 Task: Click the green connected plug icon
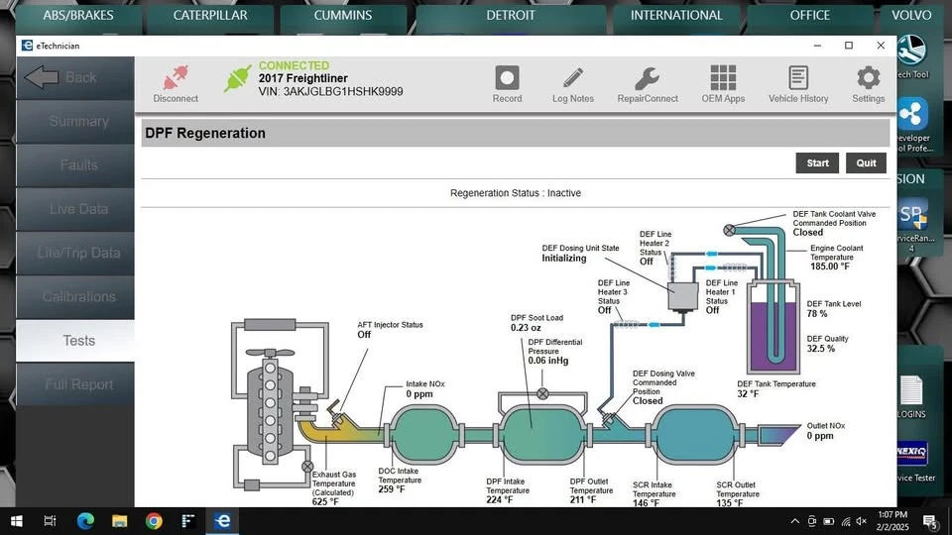pos(237,78)
